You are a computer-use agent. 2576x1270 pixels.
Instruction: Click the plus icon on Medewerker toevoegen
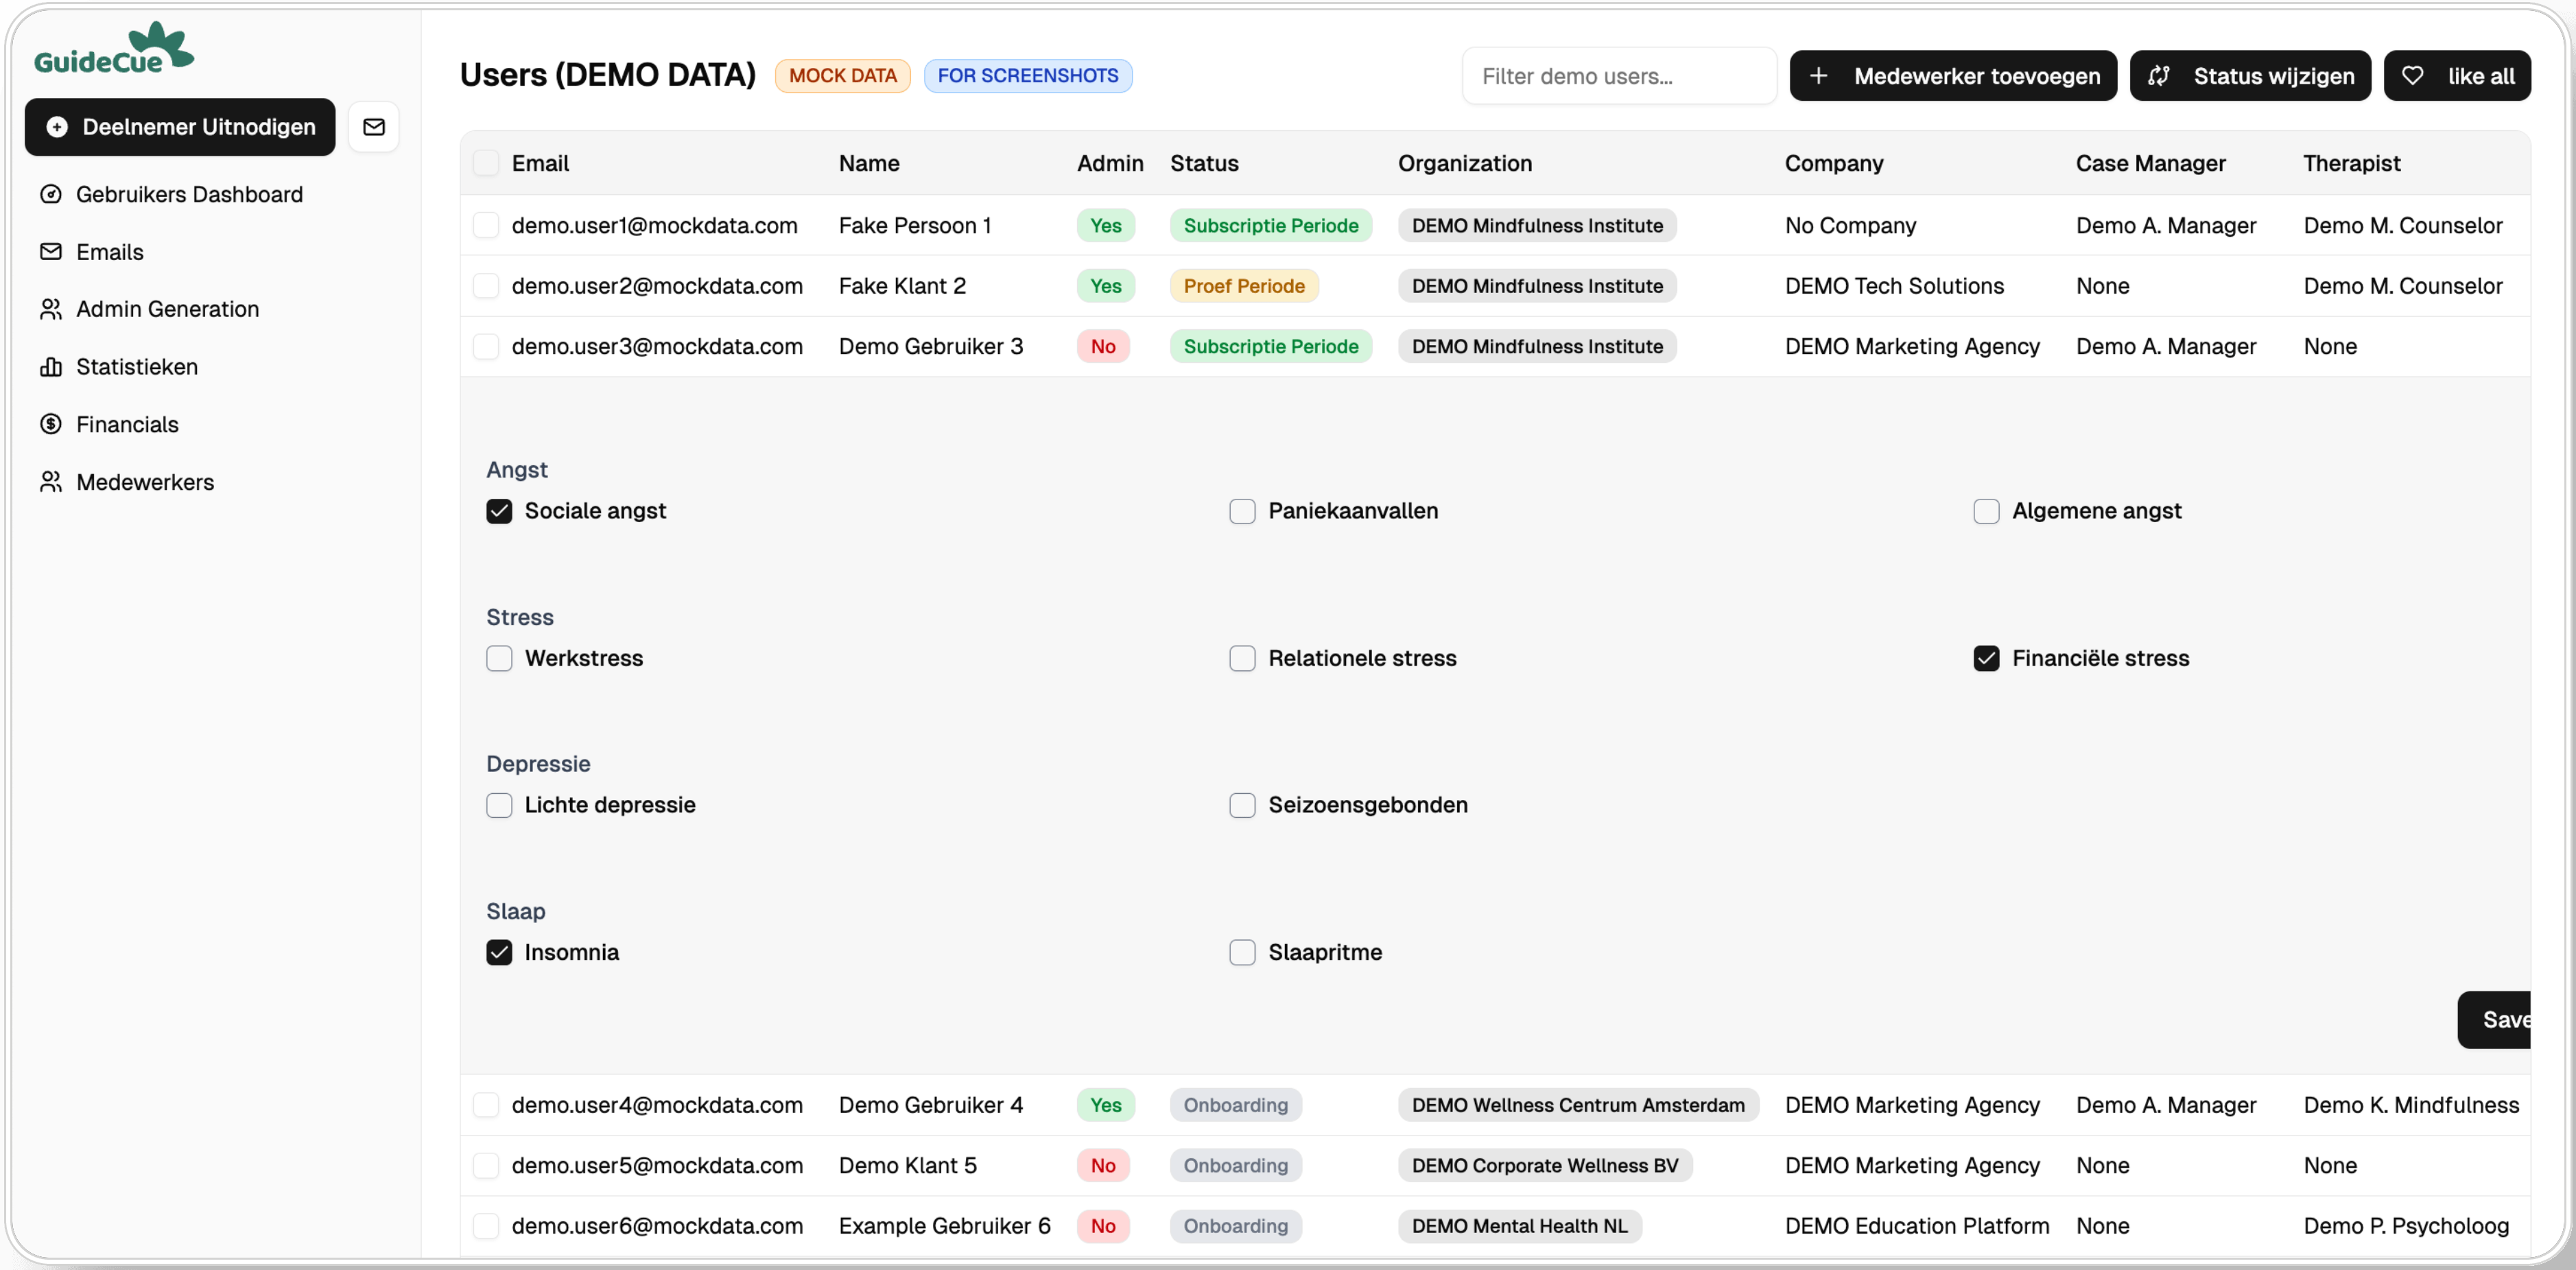pyautogui.click(x=1820, y=75)
